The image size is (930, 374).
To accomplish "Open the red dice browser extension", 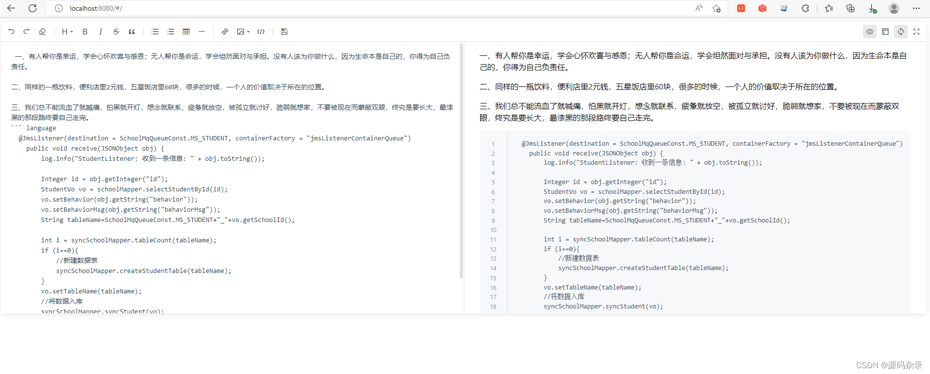I will [762, 8].
